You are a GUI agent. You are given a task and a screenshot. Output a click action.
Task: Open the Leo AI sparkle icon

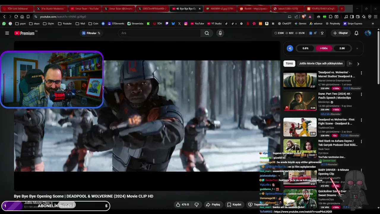coord(364,17)
